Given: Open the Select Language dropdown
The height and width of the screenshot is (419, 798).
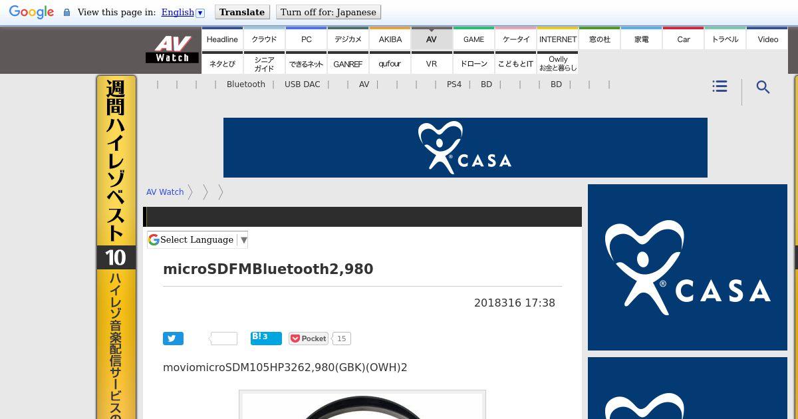Looking at the screenshot, I should (198, 239).
